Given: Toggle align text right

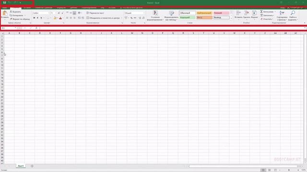Looking at the screenshot, I should click(74, 18).
